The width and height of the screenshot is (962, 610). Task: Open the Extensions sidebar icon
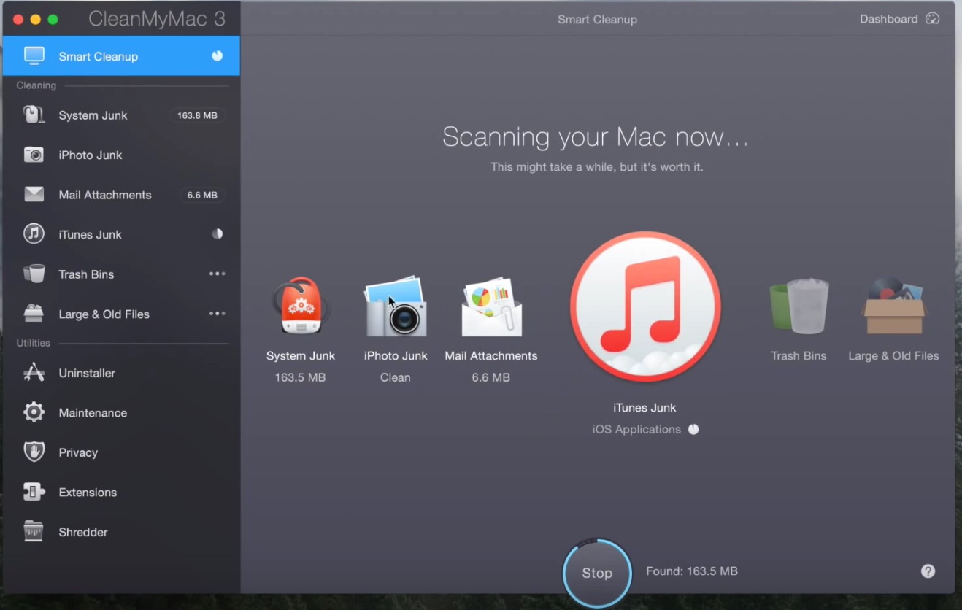(34, 493)
